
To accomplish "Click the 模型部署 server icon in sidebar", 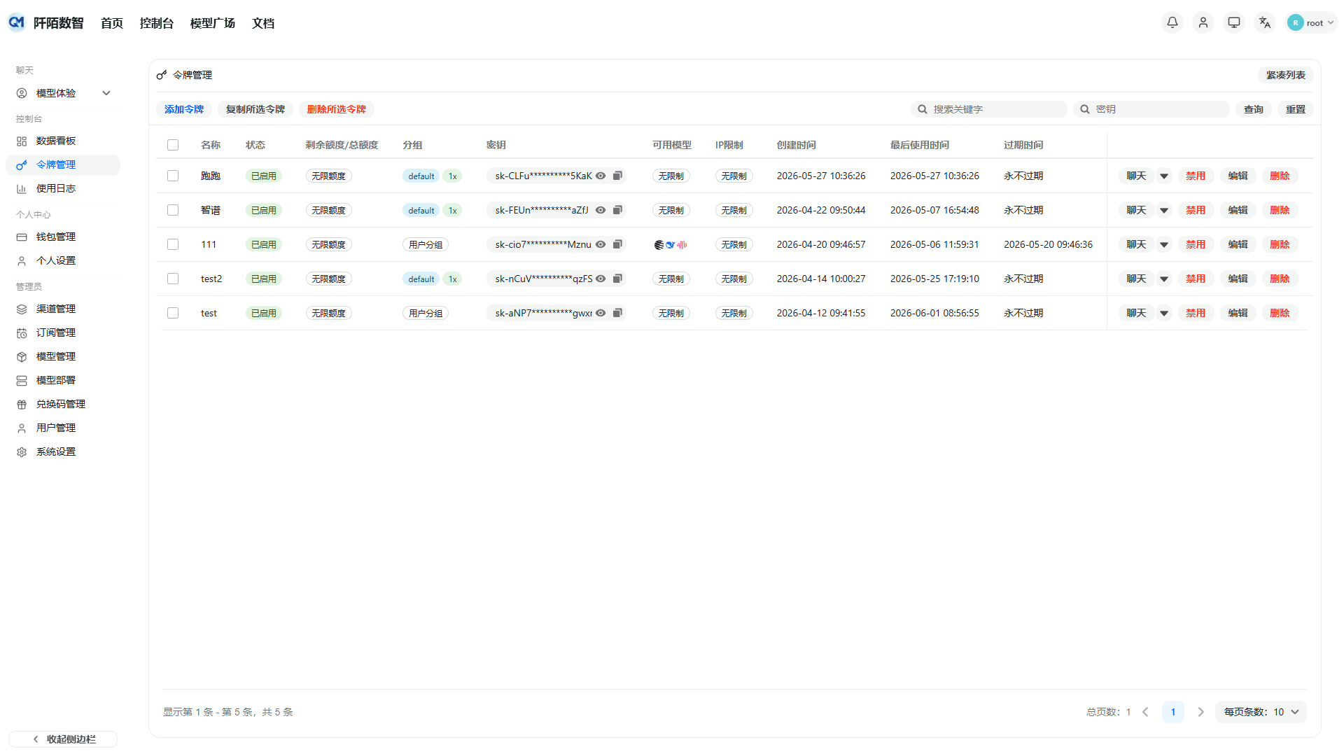I will 22,380.
